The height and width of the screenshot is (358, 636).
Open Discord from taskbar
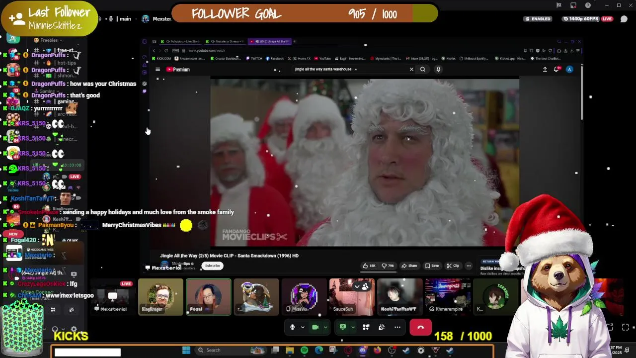(x=362, y=351)
